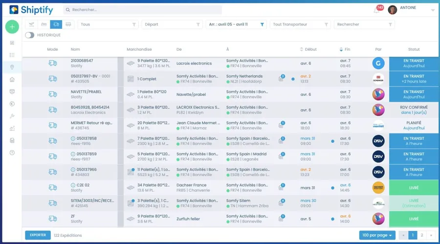Expand the Tout Transporteur filter dropdown
The image size is (440, 244).
tap(300, 24)
